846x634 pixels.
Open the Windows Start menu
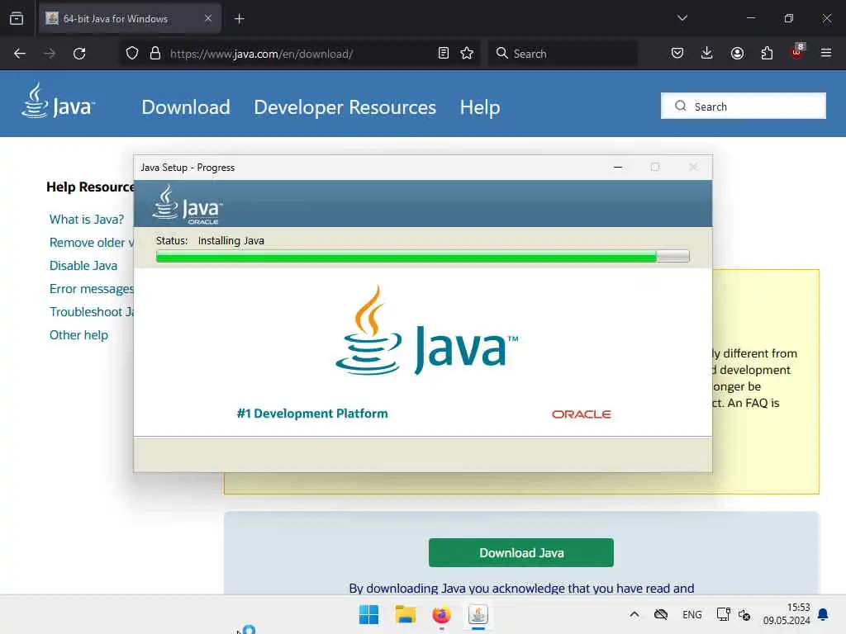click(369, 614)
